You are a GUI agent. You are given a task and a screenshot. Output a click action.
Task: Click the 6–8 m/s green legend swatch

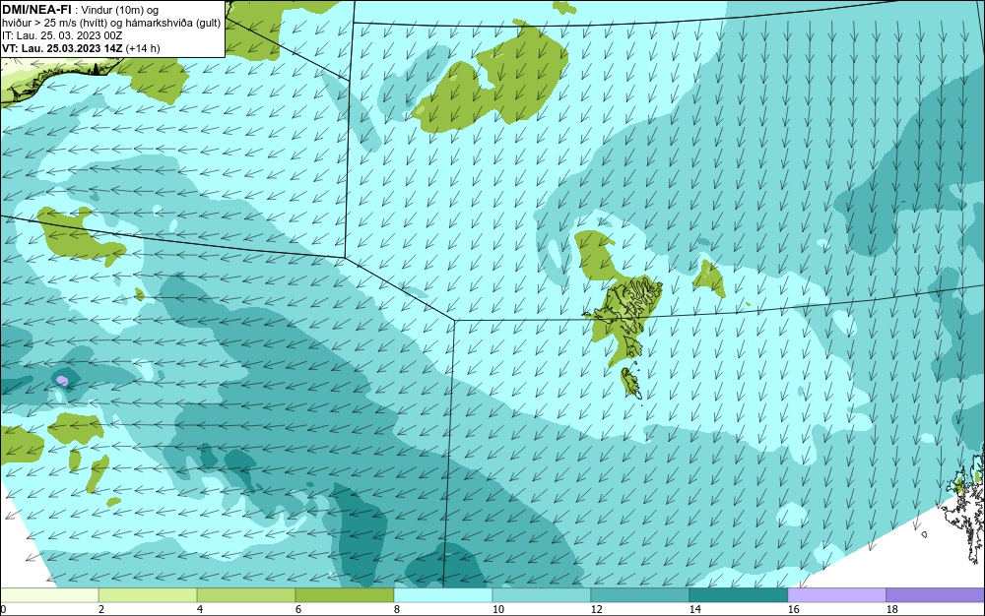344,594
